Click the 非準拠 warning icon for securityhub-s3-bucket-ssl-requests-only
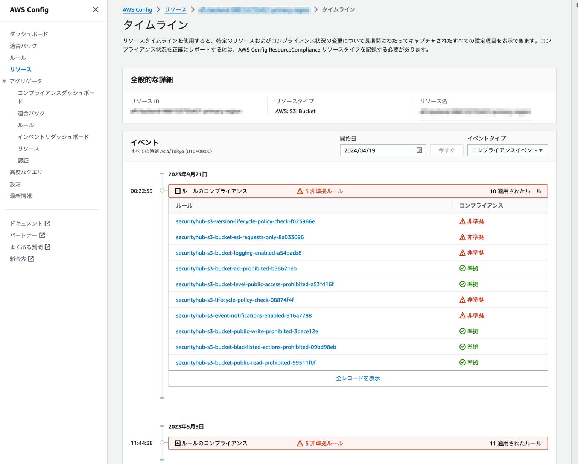578x464 pixels. pos(462,237)
